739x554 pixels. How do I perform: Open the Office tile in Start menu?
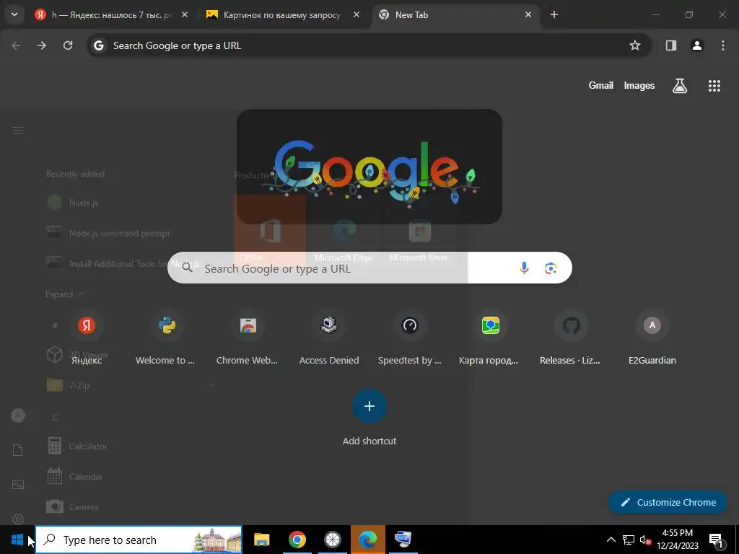(270, 231)
